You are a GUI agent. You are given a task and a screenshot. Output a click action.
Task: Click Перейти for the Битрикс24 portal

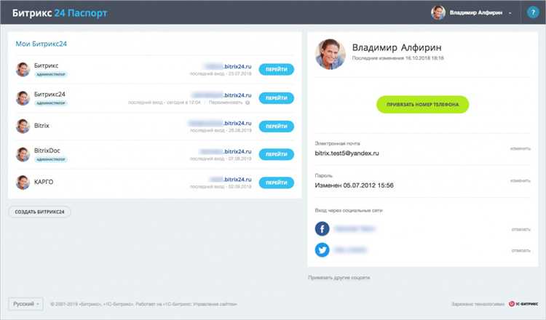pyautogui.click(x=276, y=97)
